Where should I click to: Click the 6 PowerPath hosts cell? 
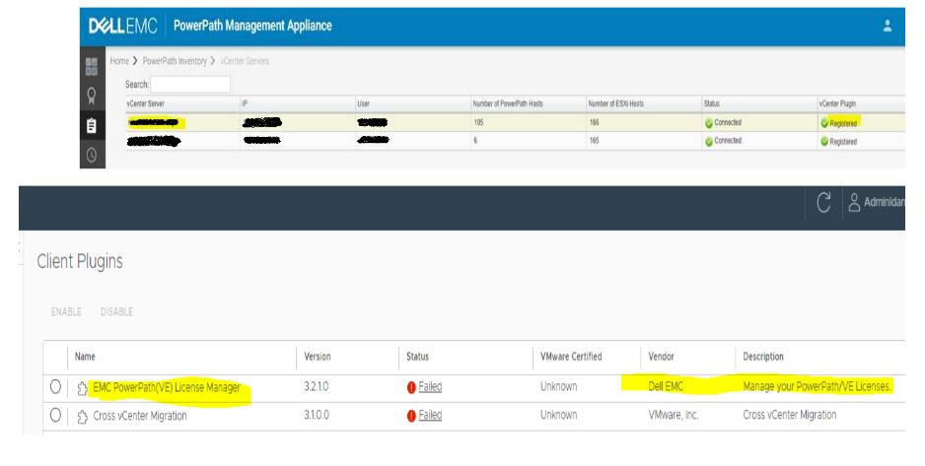click(x=475, y=140)
